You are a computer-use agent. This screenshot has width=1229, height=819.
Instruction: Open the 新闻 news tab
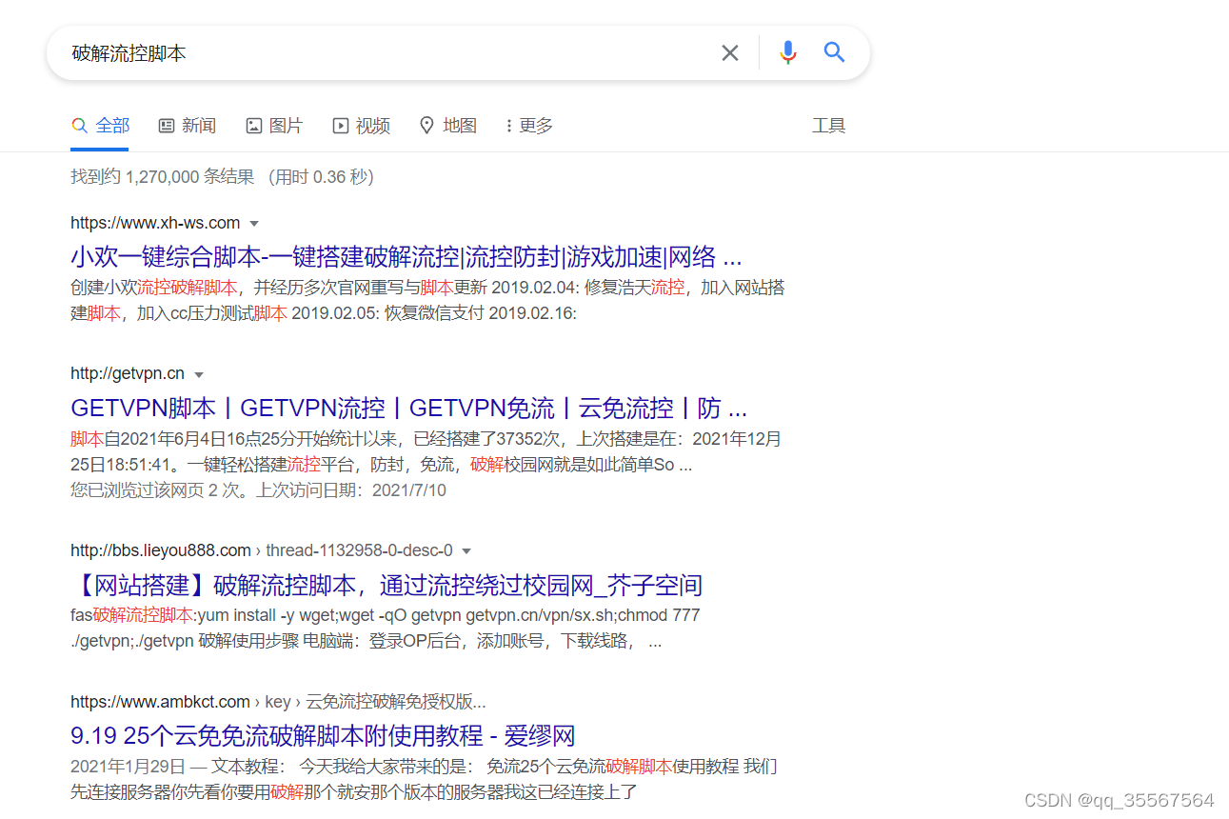[188, 126]
